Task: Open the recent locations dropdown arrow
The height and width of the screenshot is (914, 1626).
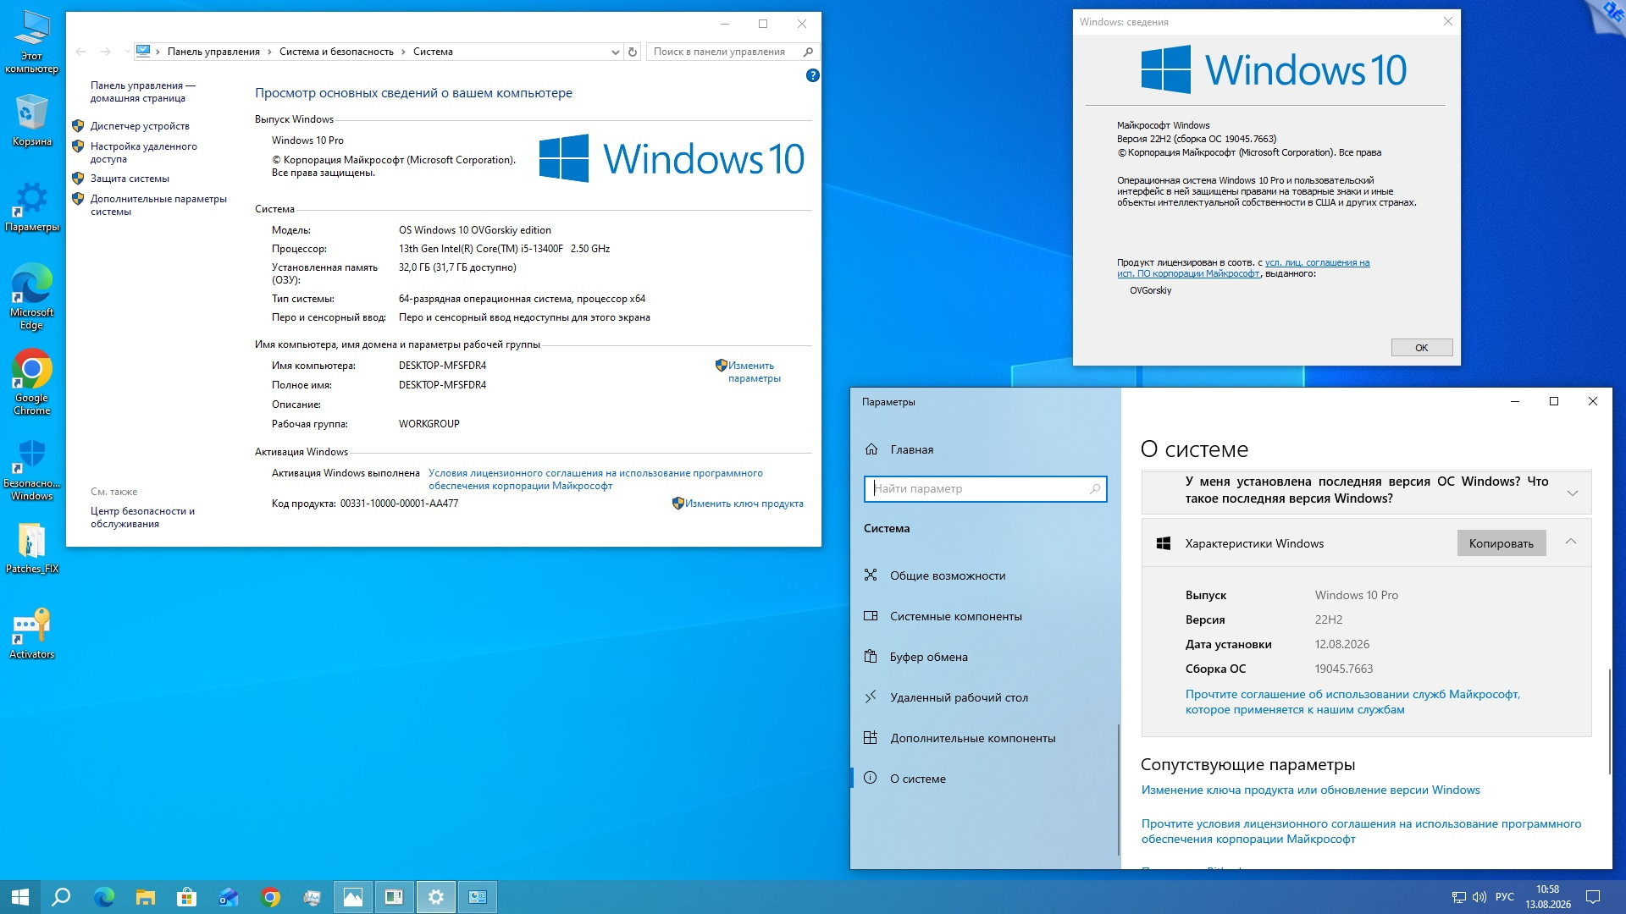Action: 127,52
